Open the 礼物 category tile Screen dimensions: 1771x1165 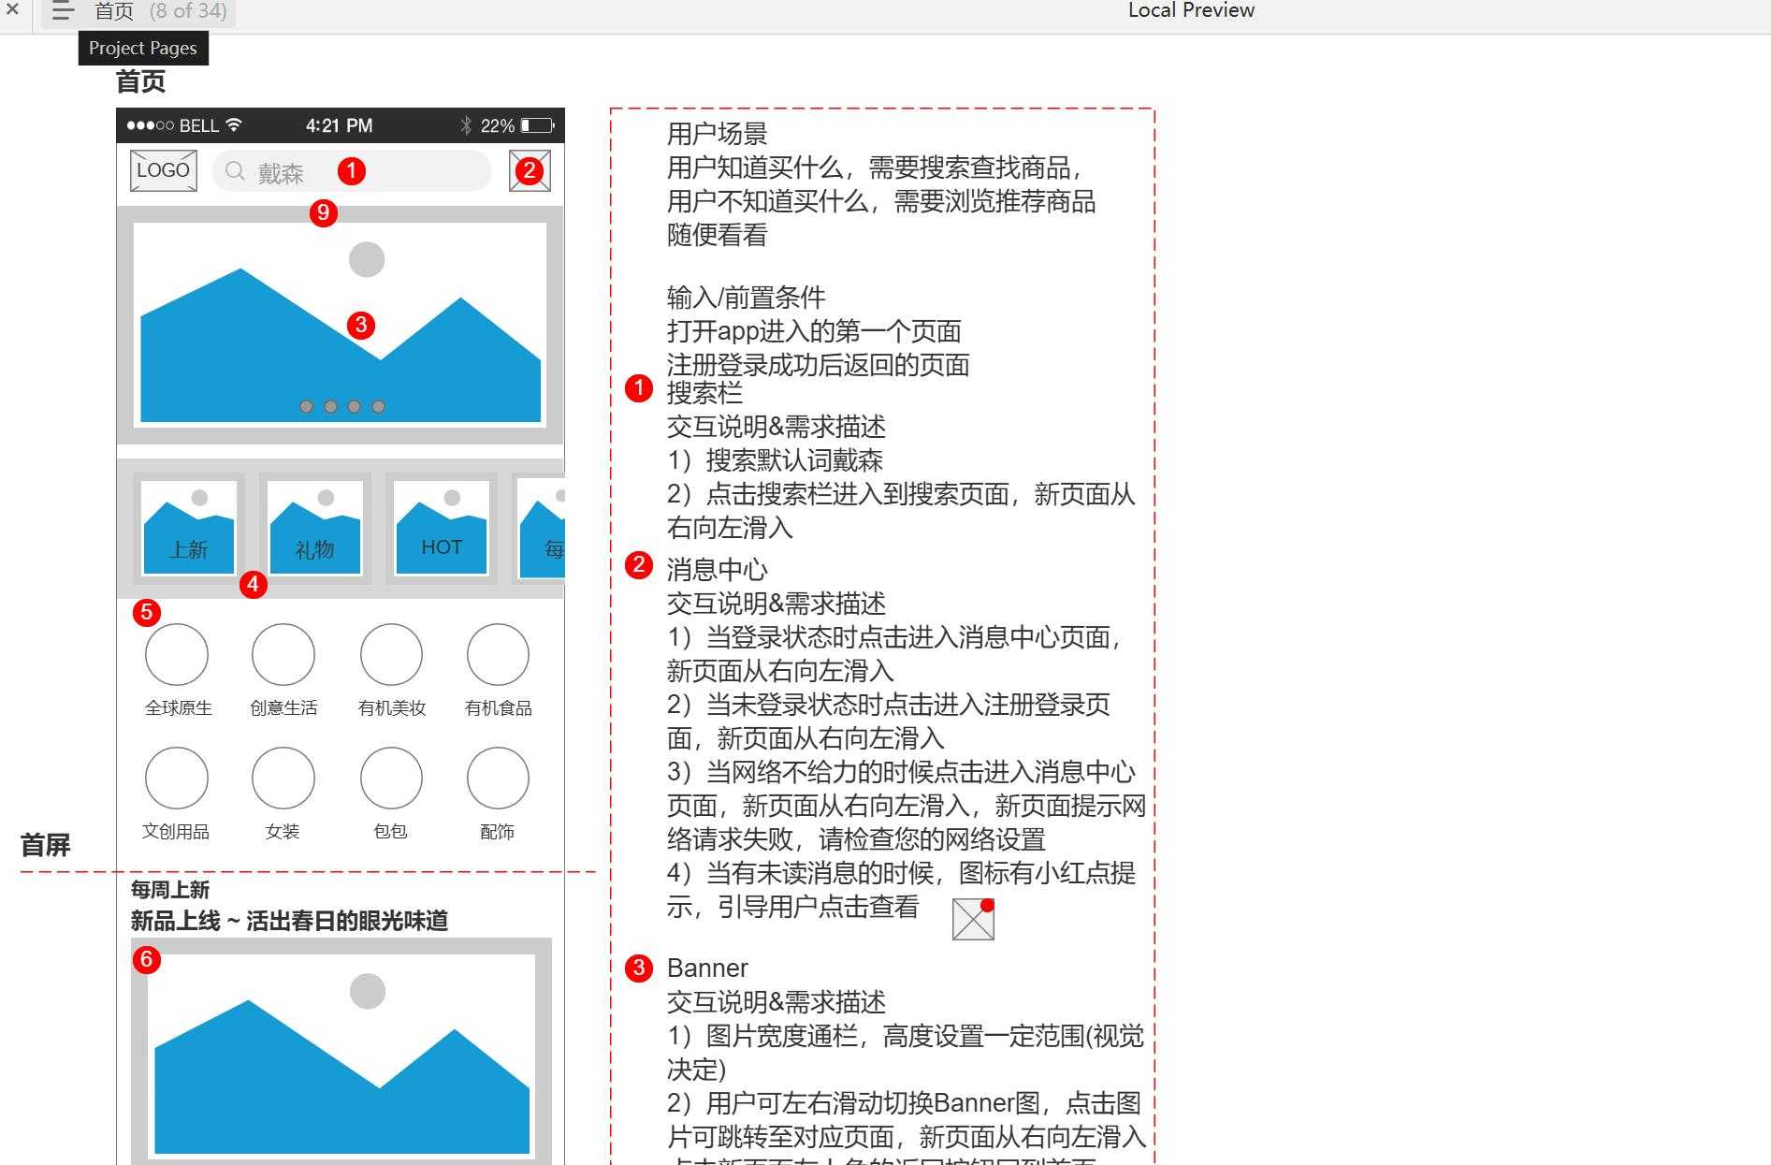(315, 528)
